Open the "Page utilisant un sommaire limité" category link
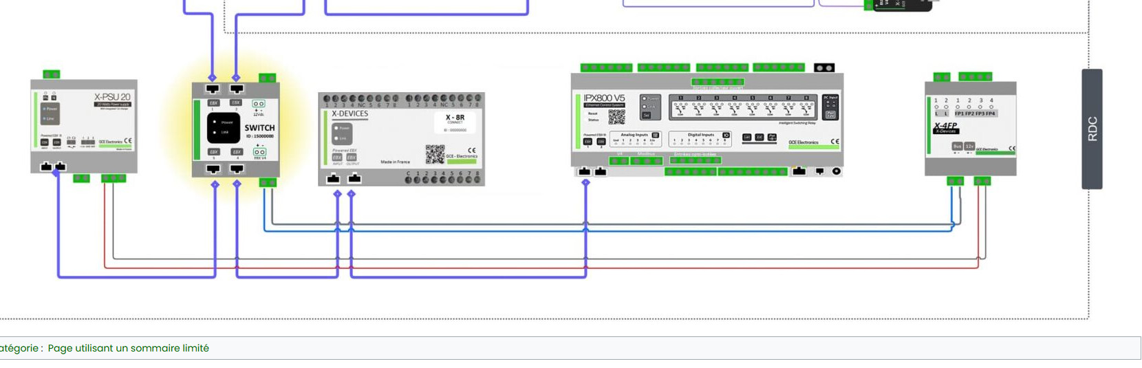Viewport: 1142px width, 368px height. 128,348
